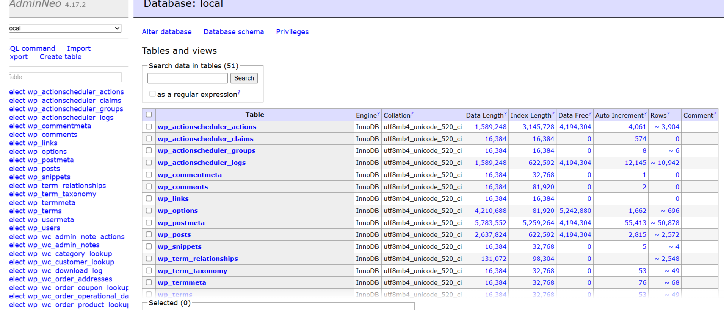Viewport: 724px width, 310px height.
Task: Open help icon next to Engine header
Action: 378,113
